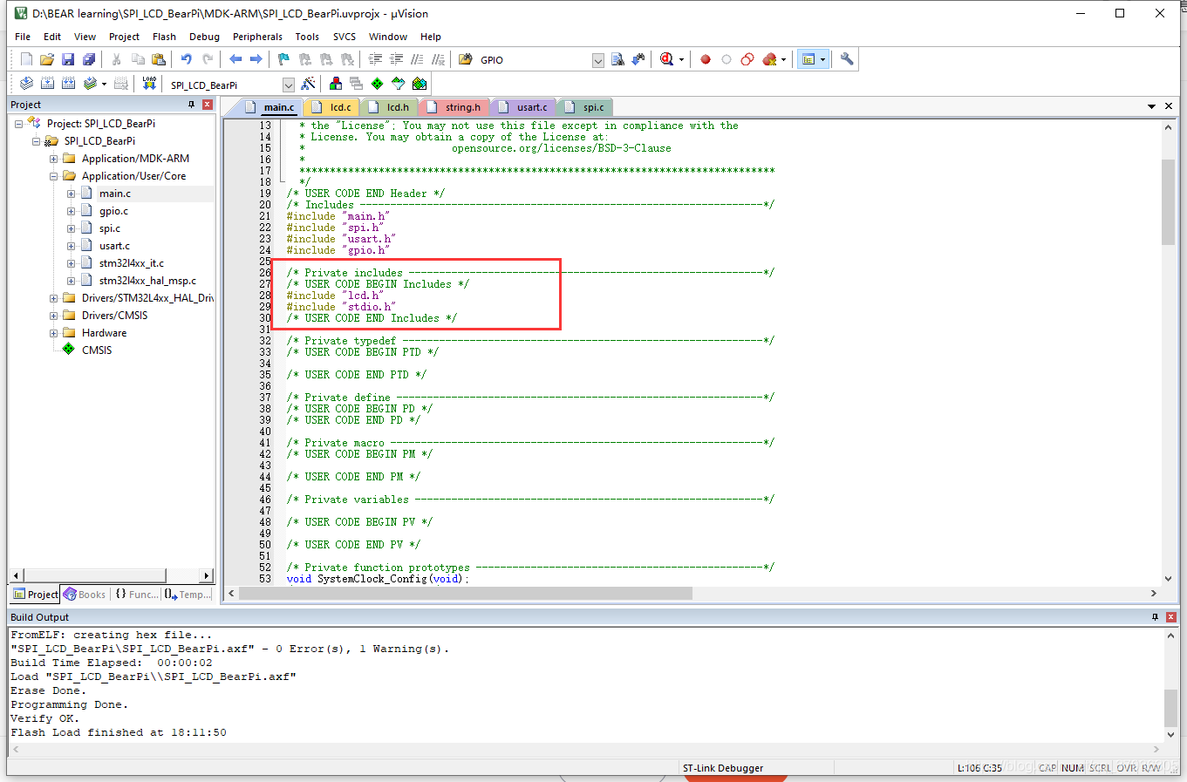Create a new file with the New icon
This screenshot has height=782, width=1187.
tap(26, 59)
